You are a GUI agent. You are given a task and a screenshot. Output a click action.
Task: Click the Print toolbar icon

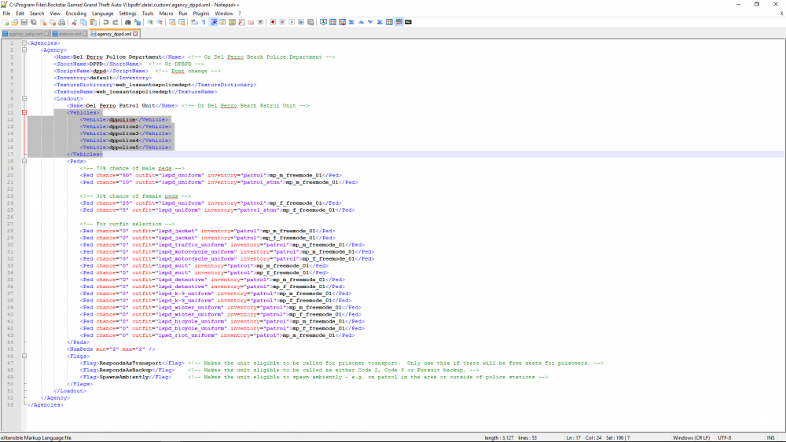(x=62, y=22)
